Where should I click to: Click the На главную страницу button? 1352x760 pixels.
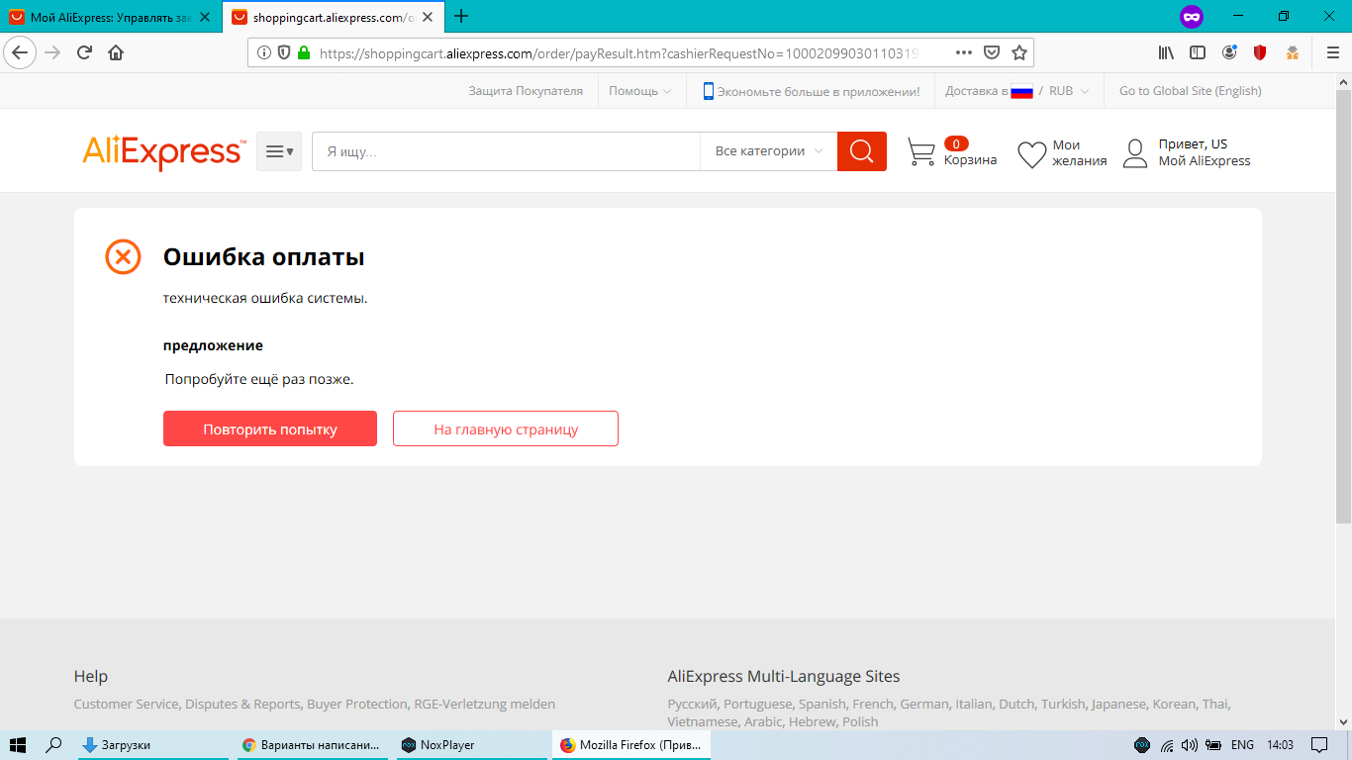point(506,428)
